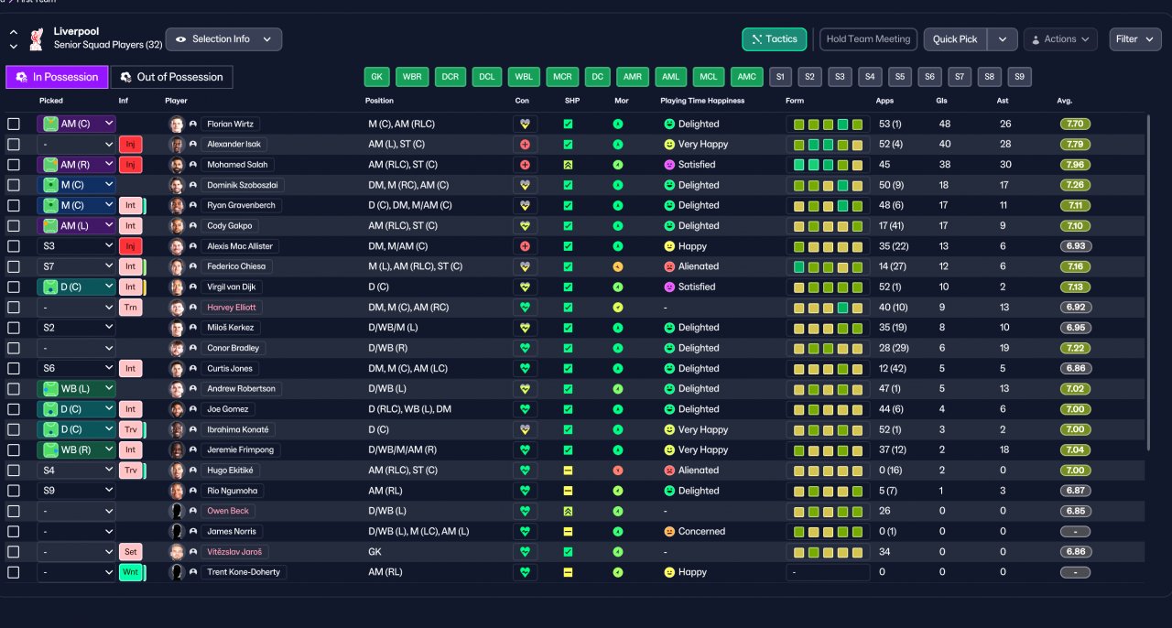Open the S3 picked dropdown for Alexis Mac Allister
Screen dimensions: 1172x628
pos(77,246)
